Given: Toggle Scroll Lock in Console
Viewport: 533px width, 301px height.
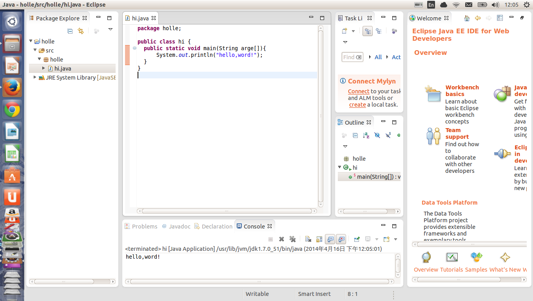Looking at the screenshot, I should 319,239.
